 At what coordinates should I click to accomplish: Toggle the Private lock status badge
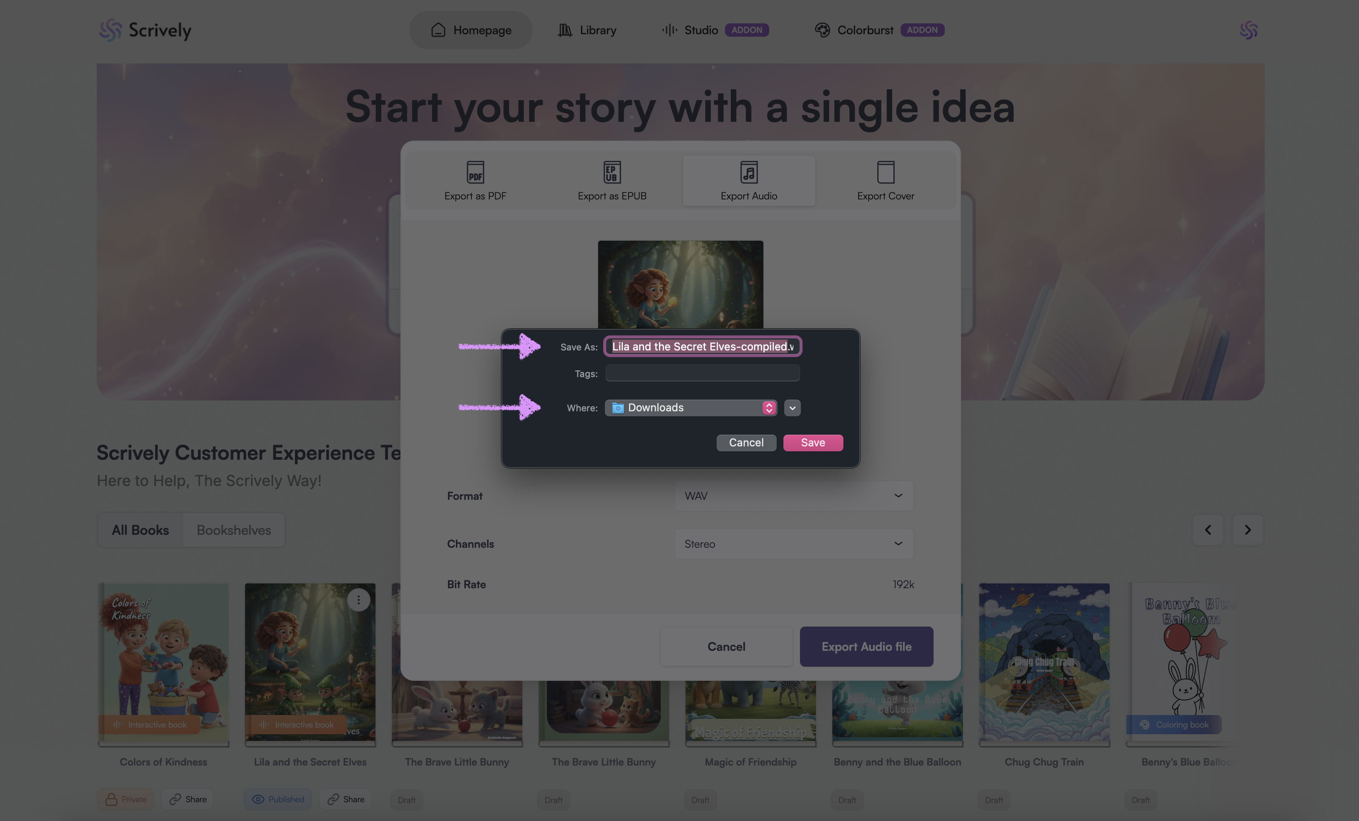tap(126, 799)
